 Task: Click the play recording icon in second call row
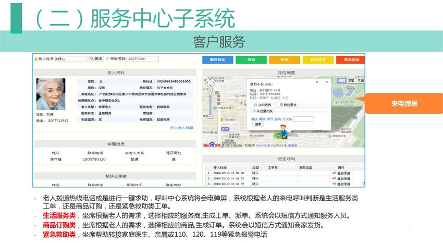tap(334, 178)
